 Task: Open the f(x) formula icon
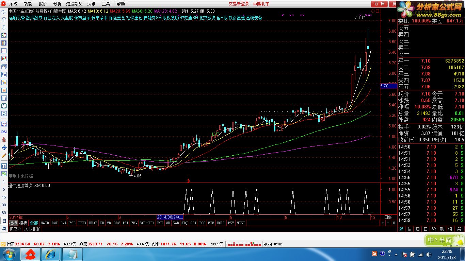pos(4,106)
